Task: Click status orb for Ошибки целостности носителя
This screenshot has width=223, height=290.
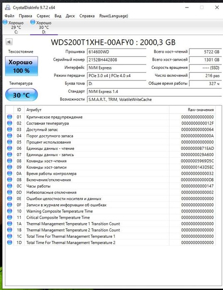Action: pyautogui.click(x=10, y=199)
